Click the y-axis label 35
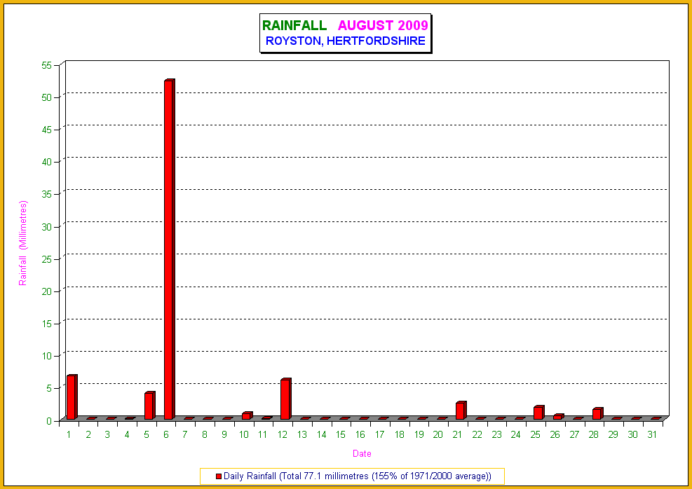Image resolution: width=692 pixels, height=489 pixels. [47, 195]
